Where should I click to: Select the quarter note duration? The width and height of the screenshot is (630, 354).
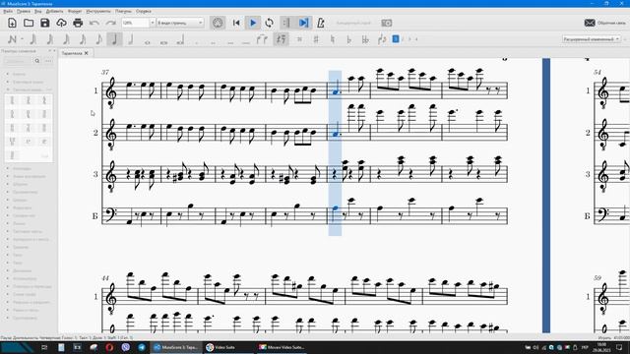(115, 39)
